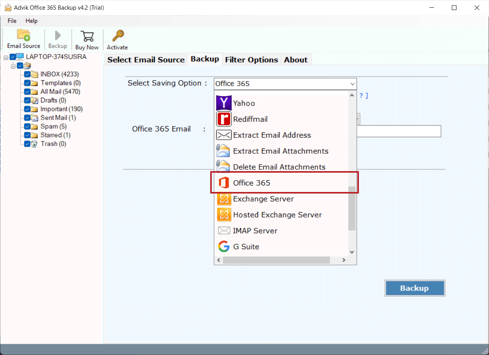Select the IMAP Server option from dropdown
This screenshot has width=489, height=355.
pyautogui.click(x=255, y=231)
